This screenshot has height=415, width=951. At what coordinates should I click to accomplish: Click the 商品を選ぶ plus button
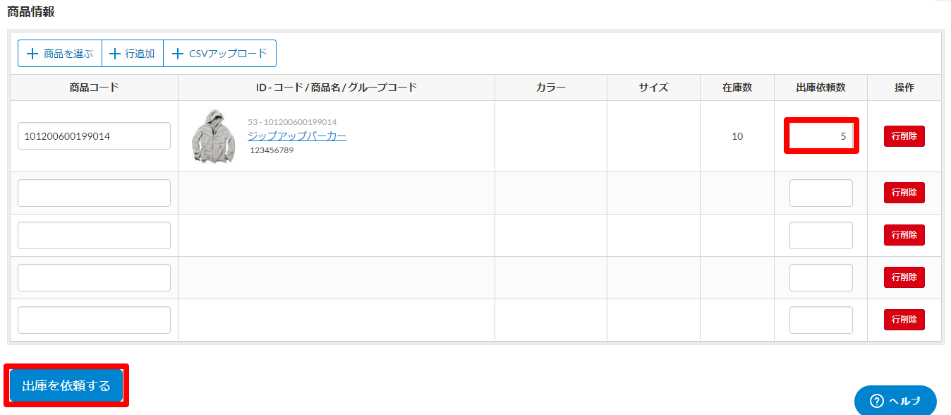coord(60,54)
